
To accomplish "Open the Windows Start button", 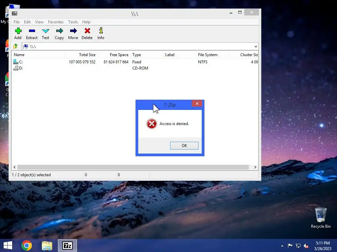I will [8, 245].
